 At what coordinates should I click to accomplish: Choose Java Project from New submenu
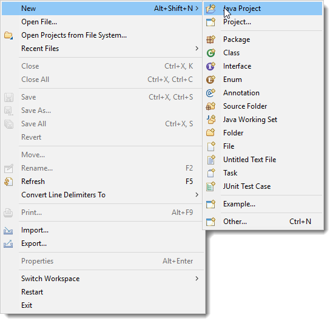tap(263, 8)
